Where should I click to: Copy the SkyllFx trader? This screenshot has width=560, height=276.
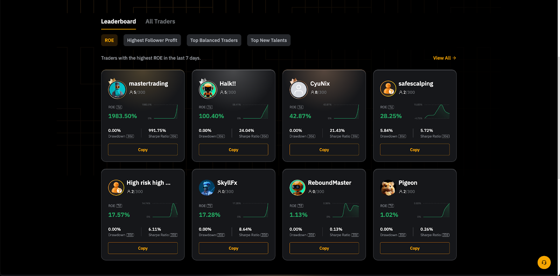[233, 248]
